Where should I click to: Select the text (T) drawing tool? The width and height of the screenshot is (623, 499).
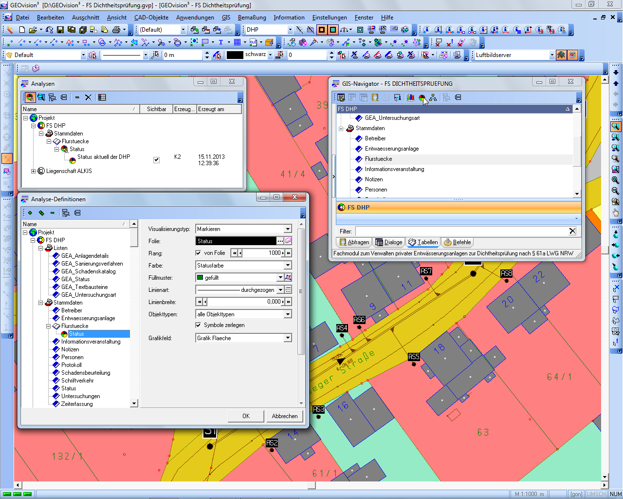pos(220,42)
